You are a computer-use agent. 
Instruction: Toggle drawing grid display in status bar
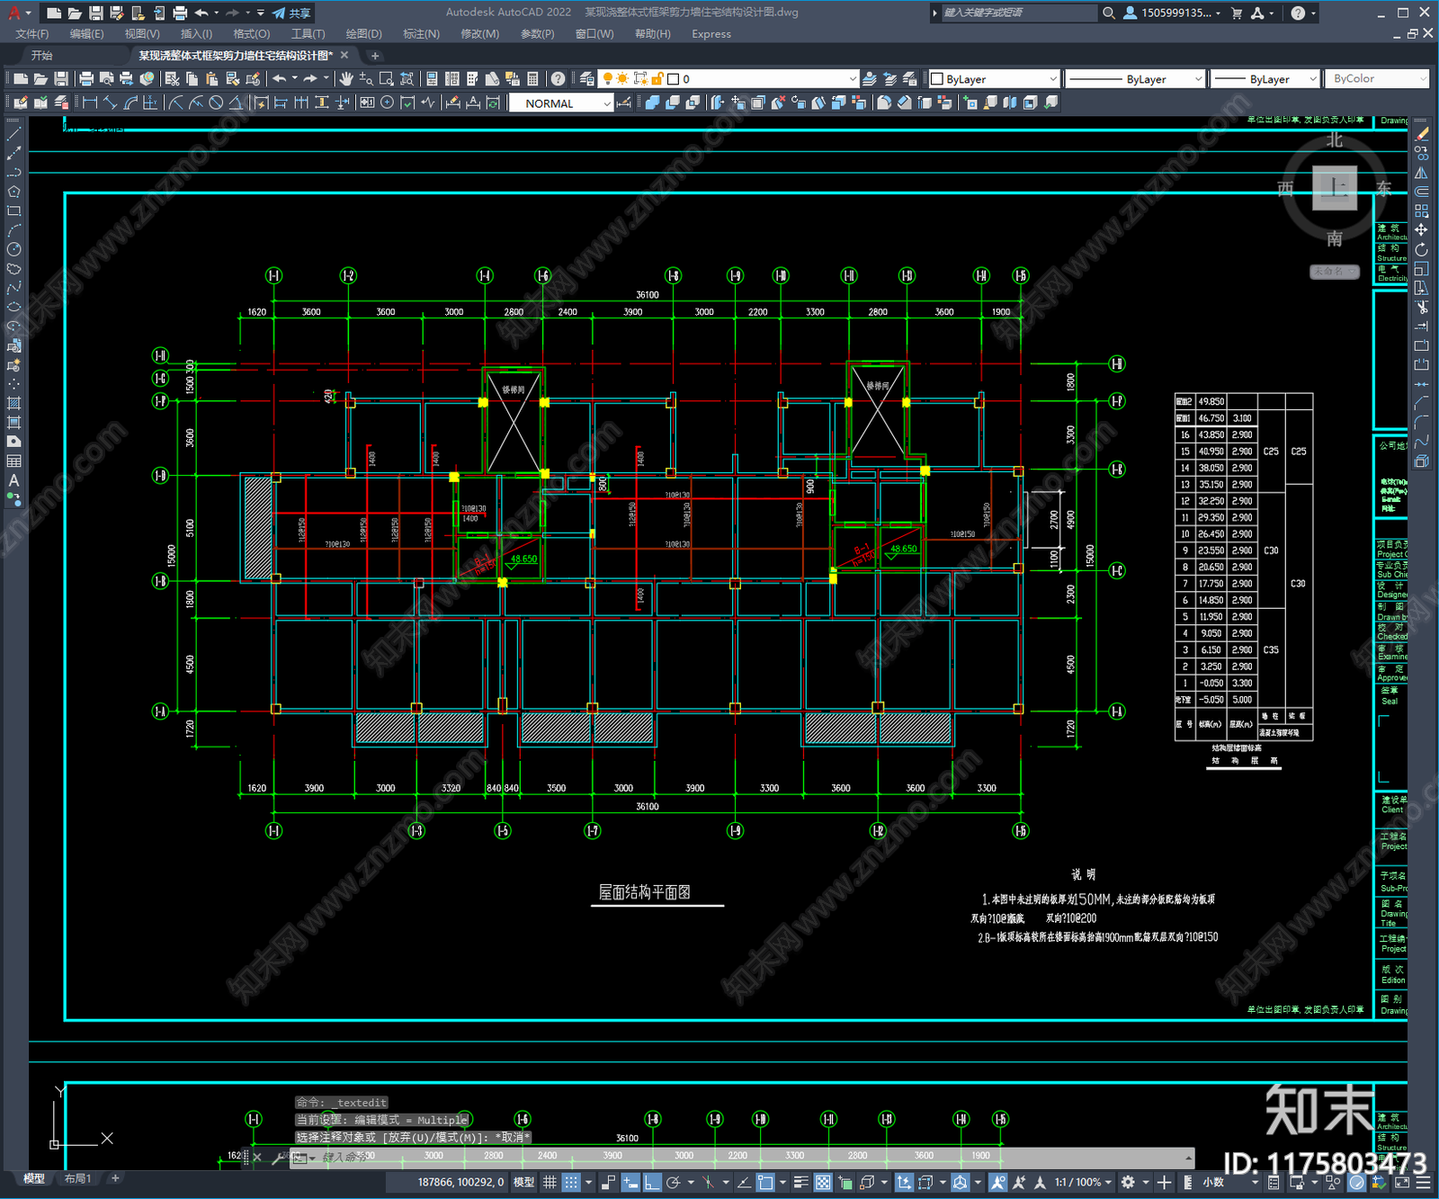[x=550, y=1182]
